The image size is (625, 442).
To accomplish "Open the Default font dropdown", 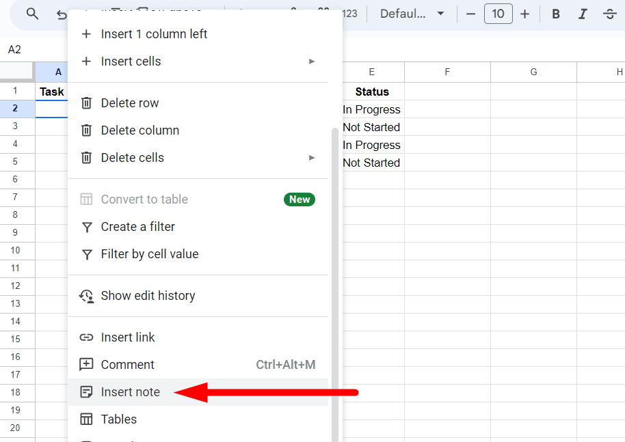I will point(412,14).
